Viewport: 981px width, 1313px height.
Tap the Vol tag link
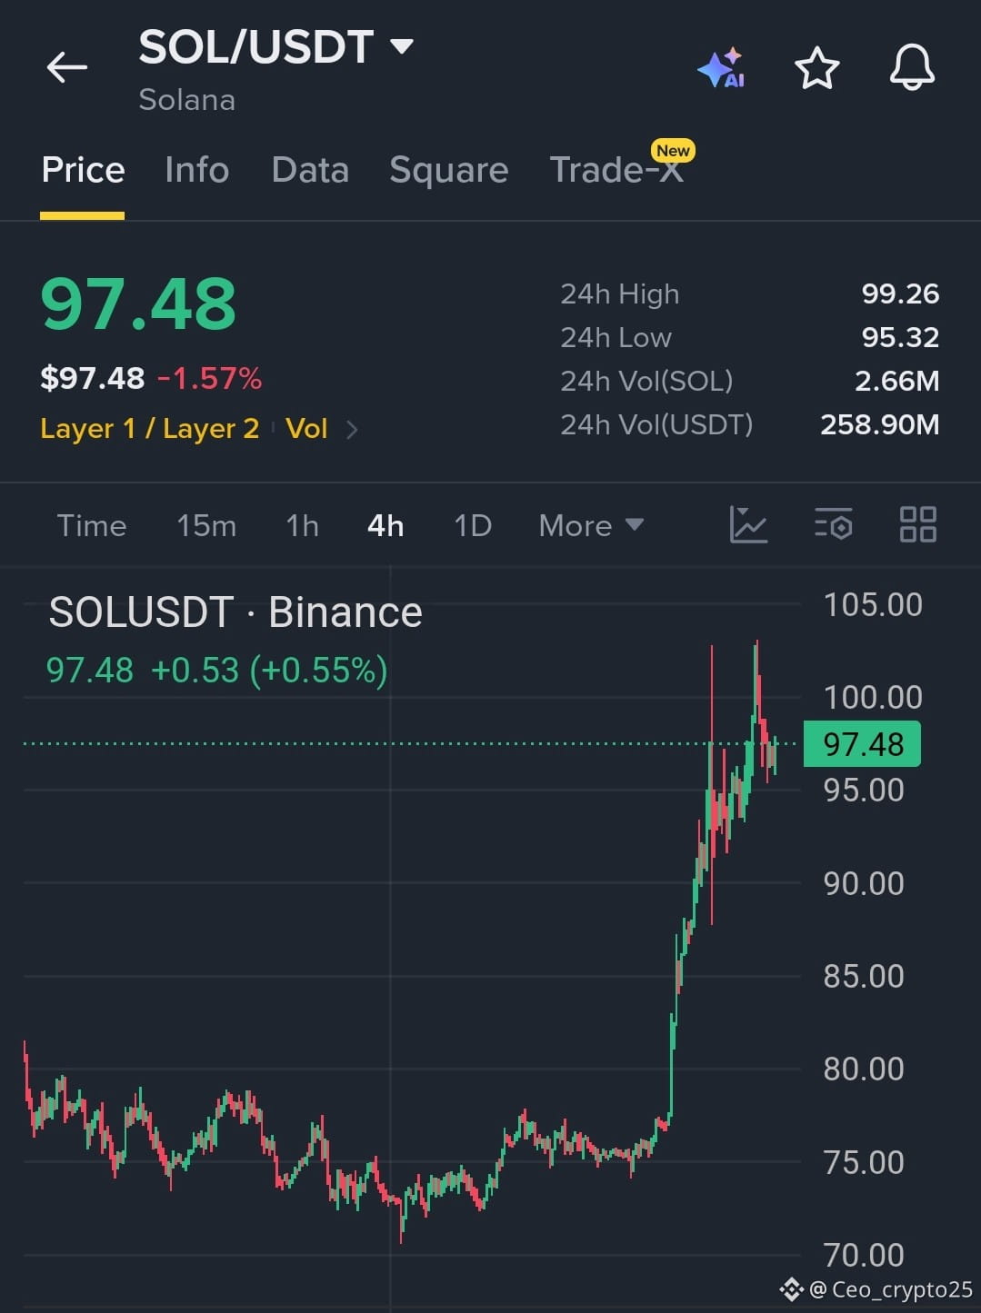(x=306, y=429)
